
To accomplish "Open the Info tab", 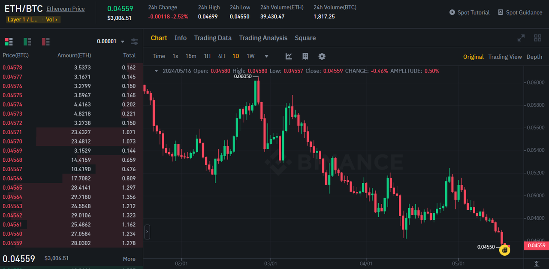I will (x=181, y=38).
